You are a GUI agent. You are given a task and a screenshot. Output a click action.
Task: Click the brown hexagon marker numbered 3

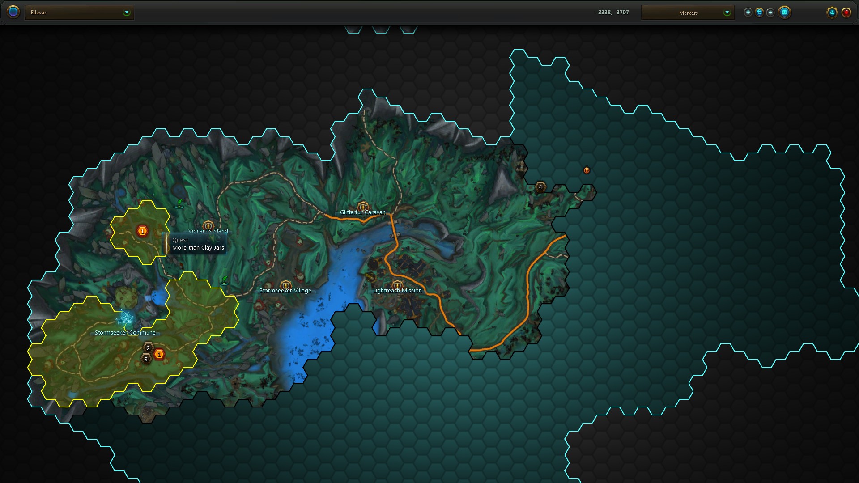146,359
